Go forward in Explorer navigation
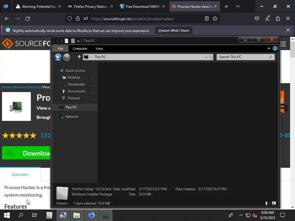Screen dimensions: 295x221 (67, 57)
